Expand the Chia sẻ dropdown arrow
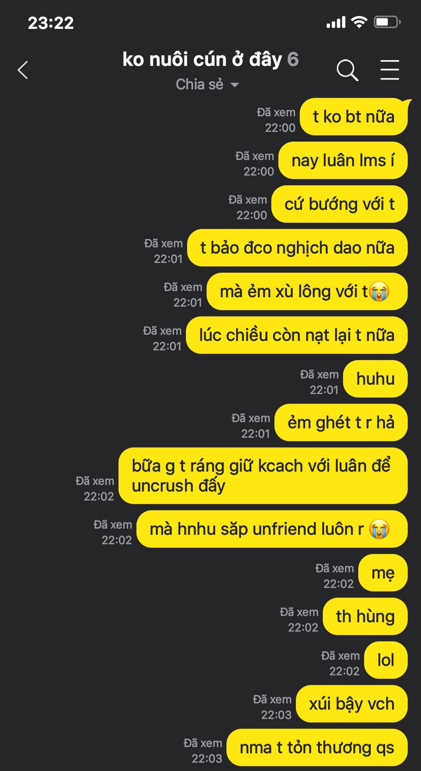Image resolution: width=421 pixels, height=771 pixels. pyautogui.click(x=235, y=85)
